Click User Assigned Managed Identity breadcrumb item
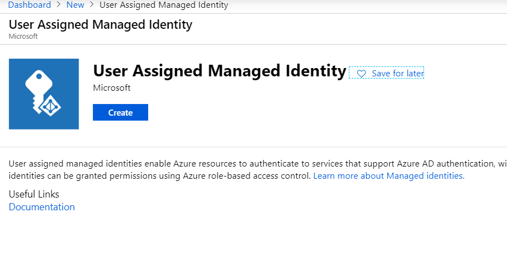This screenshot has height=275, width=507. (x=164, y=5)
